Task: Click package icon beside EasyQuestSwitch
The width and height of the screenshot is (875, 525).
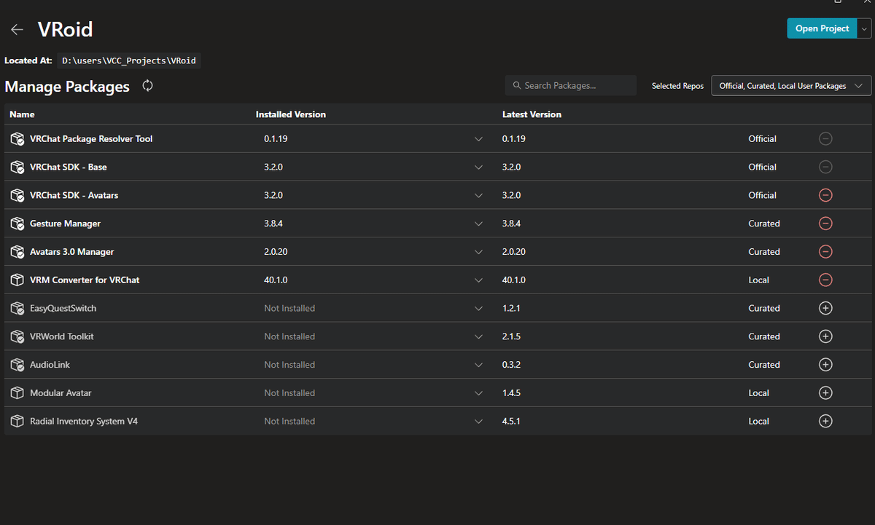Action: click(17, 308)
